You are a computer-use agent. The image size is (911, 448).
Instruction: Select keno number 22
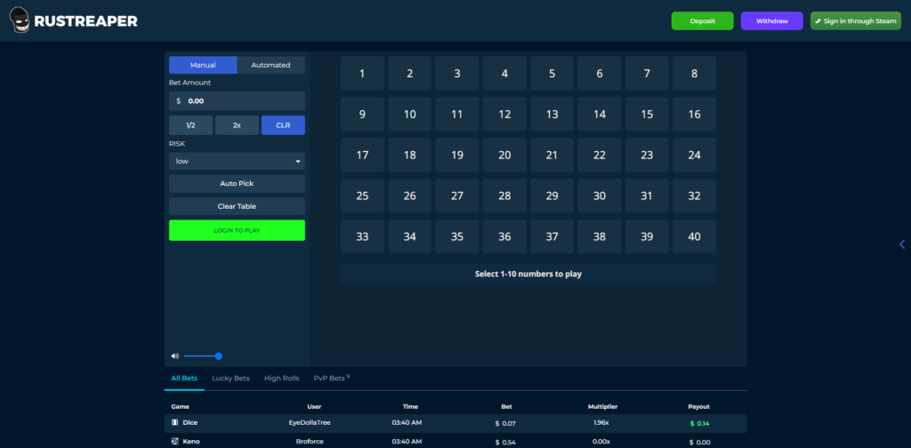point(600,155)
